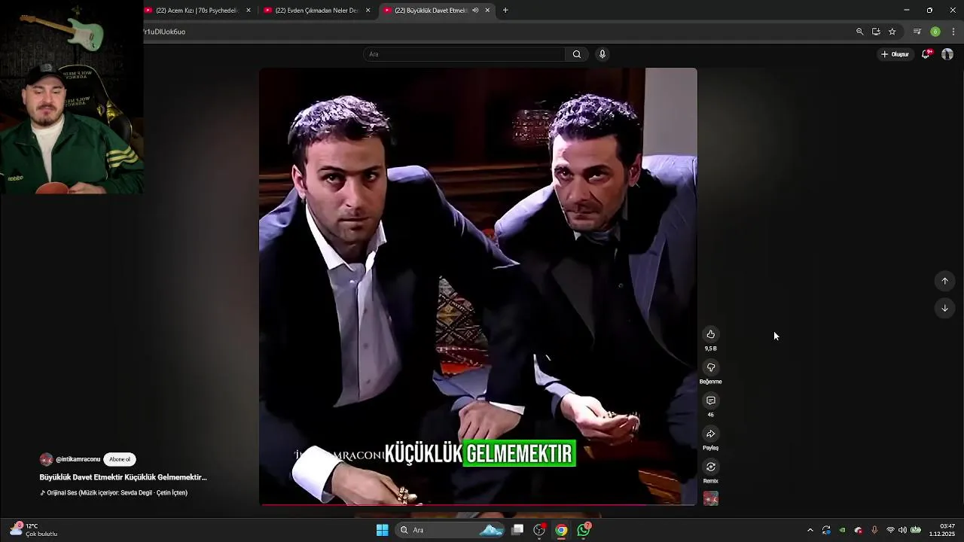Open the Chrome three-dot menu
Viewport: 964px width, 542px height.
[x=953, y=32]
